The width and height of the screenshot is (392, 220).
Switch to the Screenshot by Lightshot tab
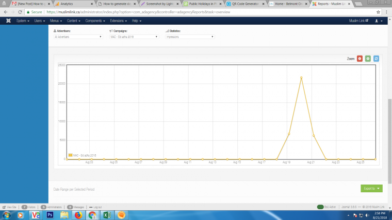tap(159, 4)
